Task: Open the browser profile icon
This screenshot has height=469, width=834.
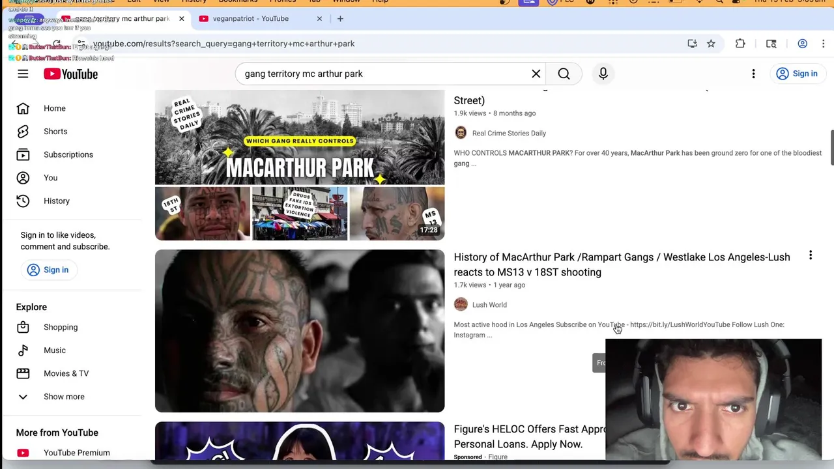Action: click(803, 44)
